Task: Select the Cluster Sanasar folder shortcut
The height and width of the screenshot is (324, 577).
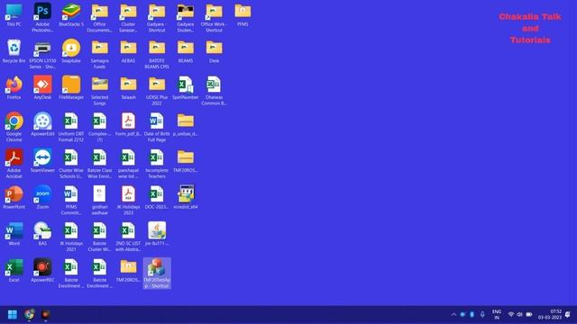Action: click(x=128, y=18)
